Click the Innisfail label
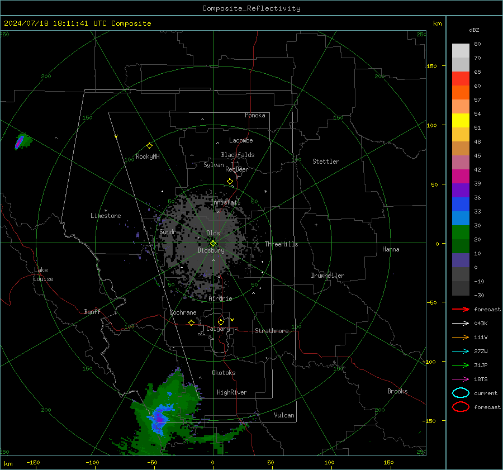Viewport: 503px width, 470px height. pyautogui.click(x=226, y=202)
